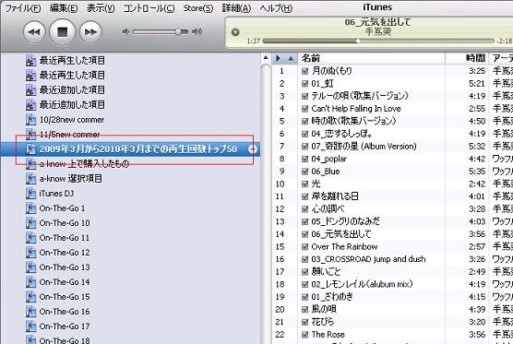Select the track 01_ざわめき
513x344 pixels.
coord(332,297)
